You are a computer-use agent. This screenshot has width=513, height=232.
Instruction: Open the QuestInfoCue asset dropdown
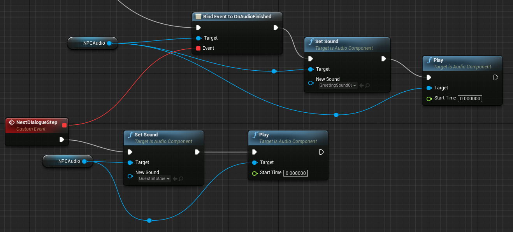(154, 179)
